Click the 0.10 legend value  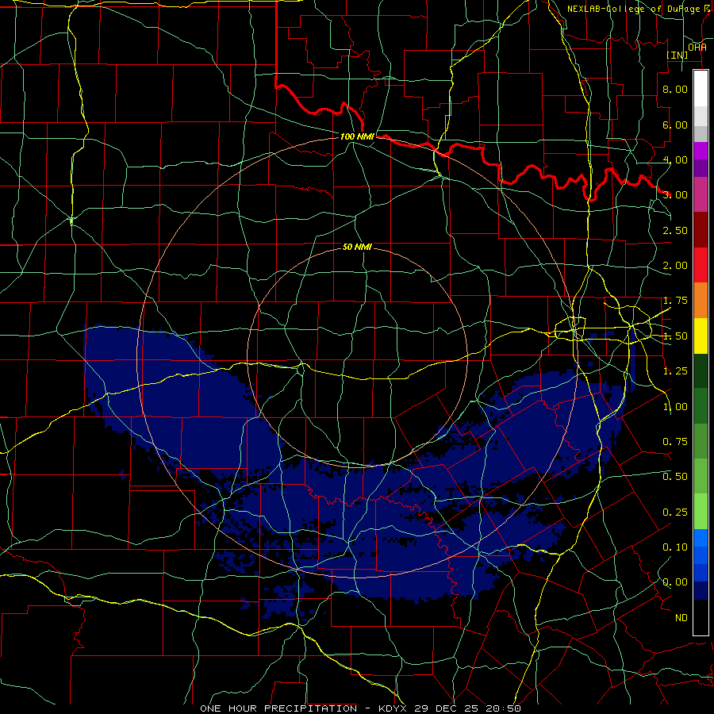(x=675, y=547)
